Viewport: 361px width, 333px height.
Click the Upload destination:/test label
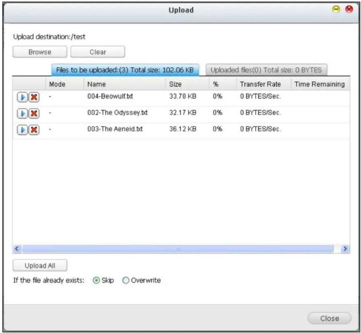tap(49, 36)
